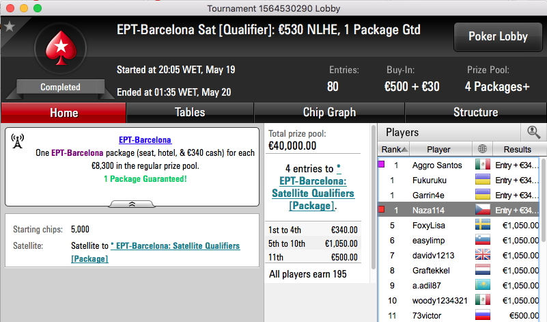Click Ukraine flag next to Garrin4e
This screenshot has height=322, width=547.
pos(483,195)
